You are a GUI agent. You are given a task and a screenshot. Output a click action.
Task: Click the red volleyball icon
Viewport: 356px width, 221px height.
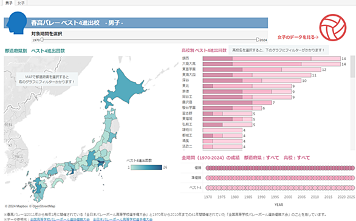click(333, 27)
